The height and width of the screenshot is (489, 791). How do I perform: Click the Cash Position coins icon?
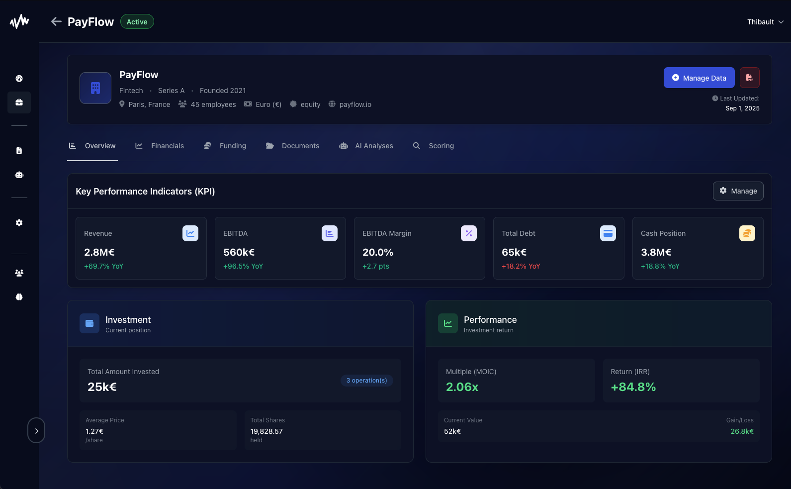pos(747,233)
